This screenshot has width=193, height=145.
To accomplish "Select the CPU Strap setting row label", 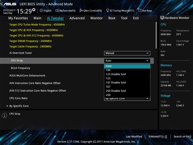I will point(17,60).
